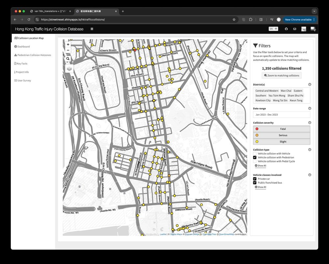329x264 pixels.
Task: Enable Vehicle collision with Pedal Cycle checkbox
Action: tap(255, 161)
